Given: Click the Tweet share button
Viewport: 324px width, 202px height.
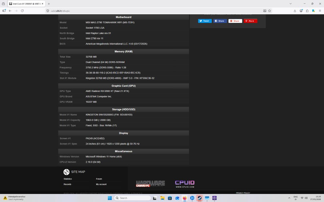Looking at the screenshot, I should [x=205, y=21].
